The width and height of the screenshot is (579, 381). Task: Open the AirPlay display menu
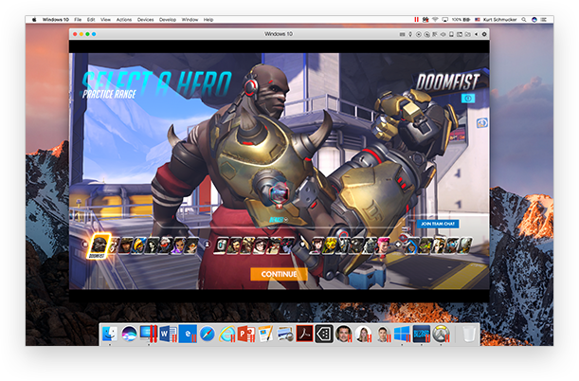tap(445, 20)
